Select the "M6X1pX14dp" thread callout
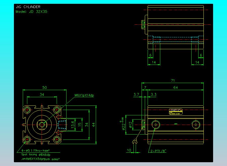This screenshot has height=166, width=227. coord(84,95)
